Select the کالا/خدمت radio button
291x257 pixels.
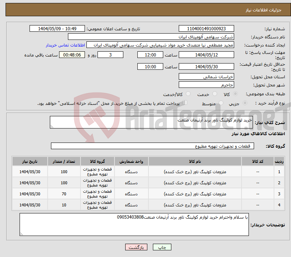point(188,94)
